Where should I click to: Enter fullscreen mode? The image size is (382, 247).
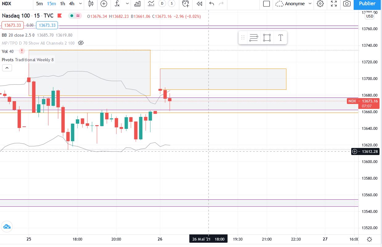click(334, 4)
